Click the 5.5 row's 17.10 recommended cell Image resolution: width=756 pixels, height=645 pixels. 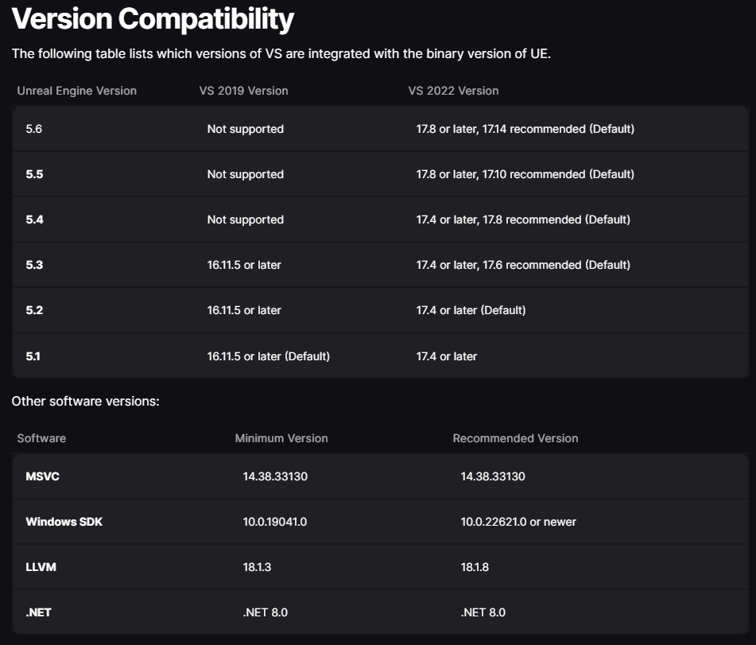tap(525, 174)
